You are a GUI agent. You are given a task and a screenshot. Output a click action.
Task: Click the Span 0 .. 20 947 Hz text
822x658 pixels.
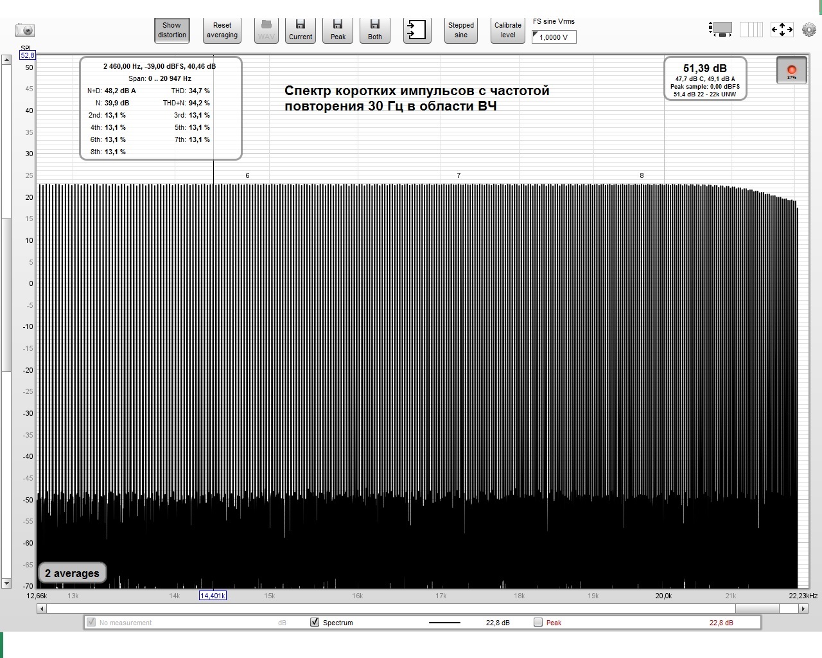(x=160, y=78)
